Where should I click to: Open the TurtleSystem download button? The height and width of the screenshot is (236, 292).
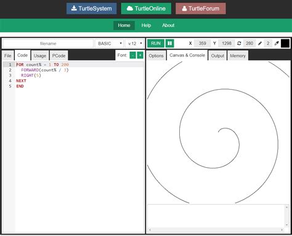[x=91, y=9]
